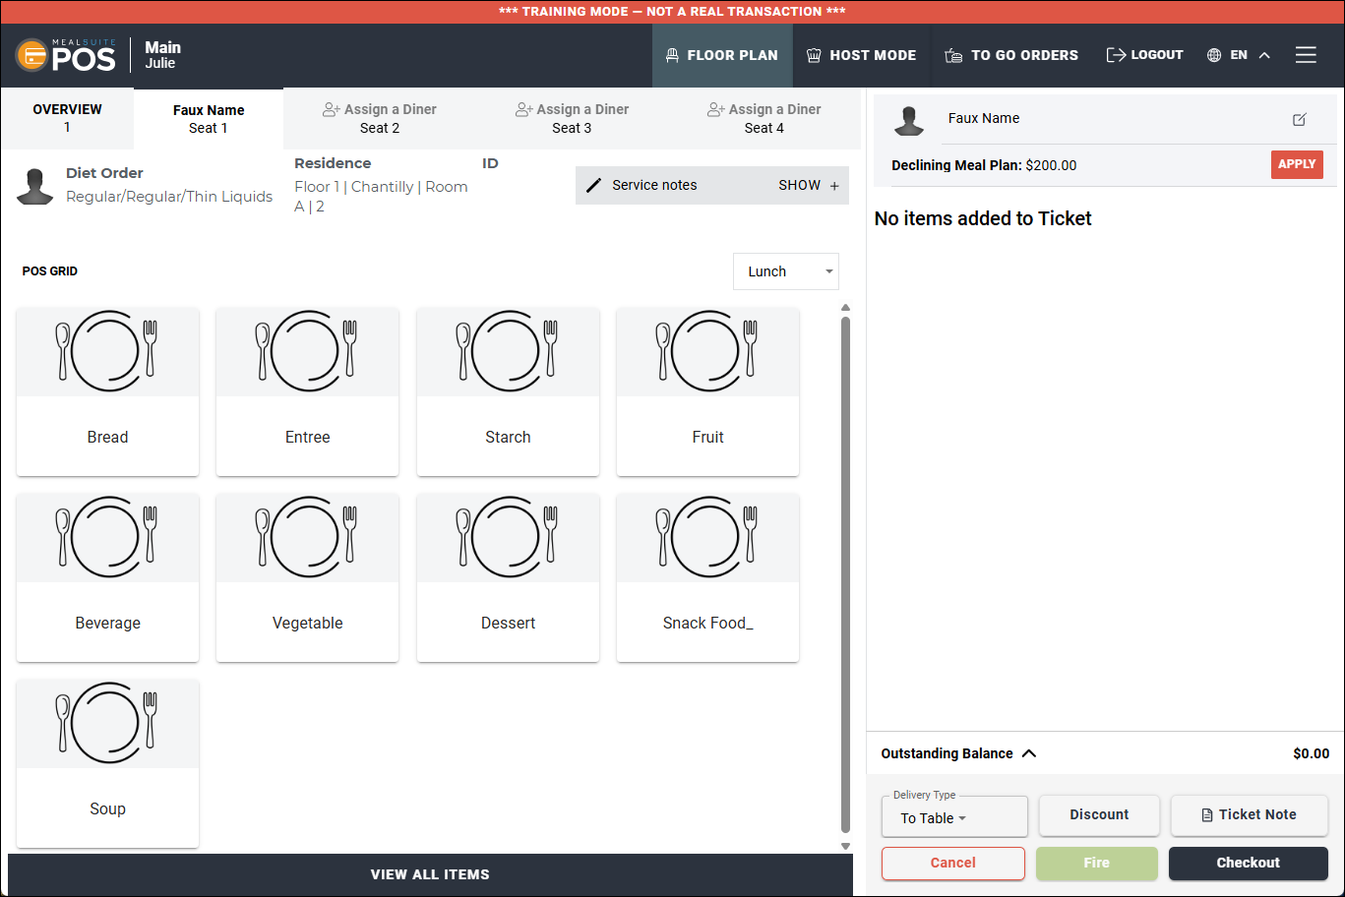Click the Entree plate icon
Image resolution: width=1345 pixels, height=897 pixels.
tap(307, 351)
